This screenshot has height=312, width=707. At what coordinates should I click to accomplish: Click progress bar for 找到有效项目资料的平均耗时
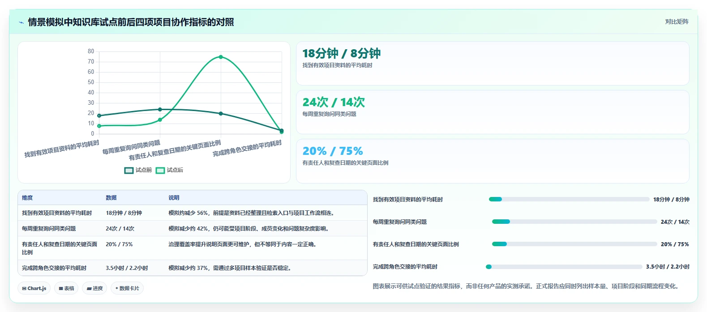pyautogui.click(x=569, y=199)
